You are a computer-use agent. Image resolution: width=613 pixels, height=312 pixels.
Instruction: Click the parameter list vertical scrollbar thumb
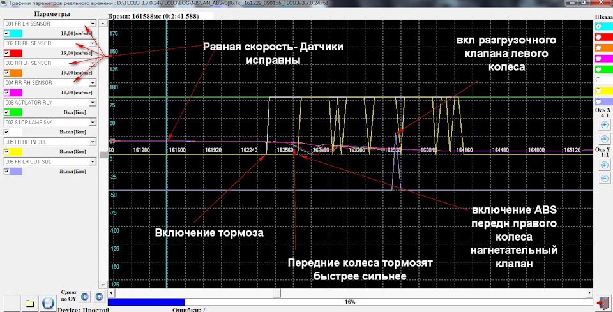click(103, 154)
